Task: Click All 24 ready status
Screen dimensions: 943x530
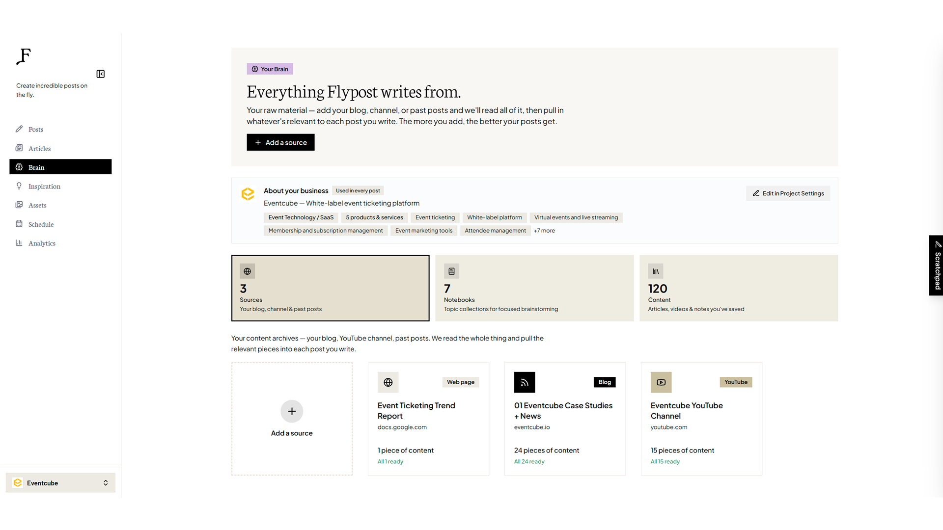Action: (529, 462)
